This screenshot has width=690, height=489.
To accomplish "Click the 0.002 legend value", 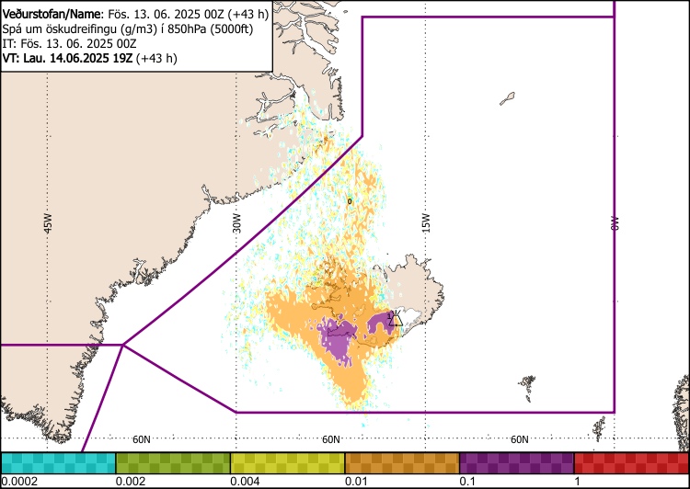I will (132, 481).
